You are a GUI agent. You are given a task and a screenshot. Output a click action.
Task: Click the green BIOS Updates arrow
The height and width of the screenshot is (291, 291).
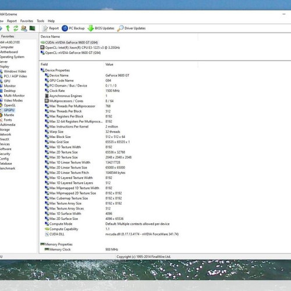pyautogui.click(x=91, y=29)
